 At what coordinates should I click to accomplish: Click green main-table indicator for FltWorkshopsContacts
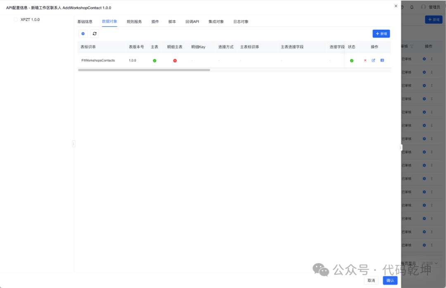(x=154, y=61)
